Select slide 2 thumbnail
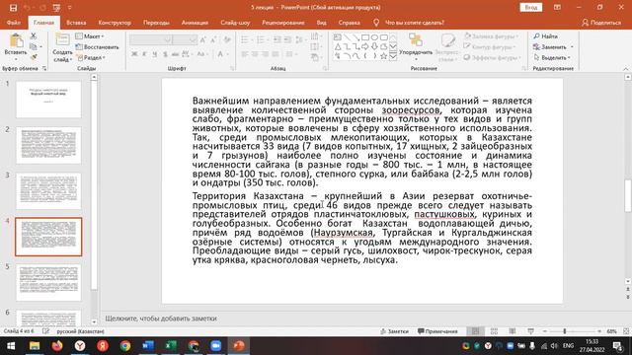 coord(48,145)
